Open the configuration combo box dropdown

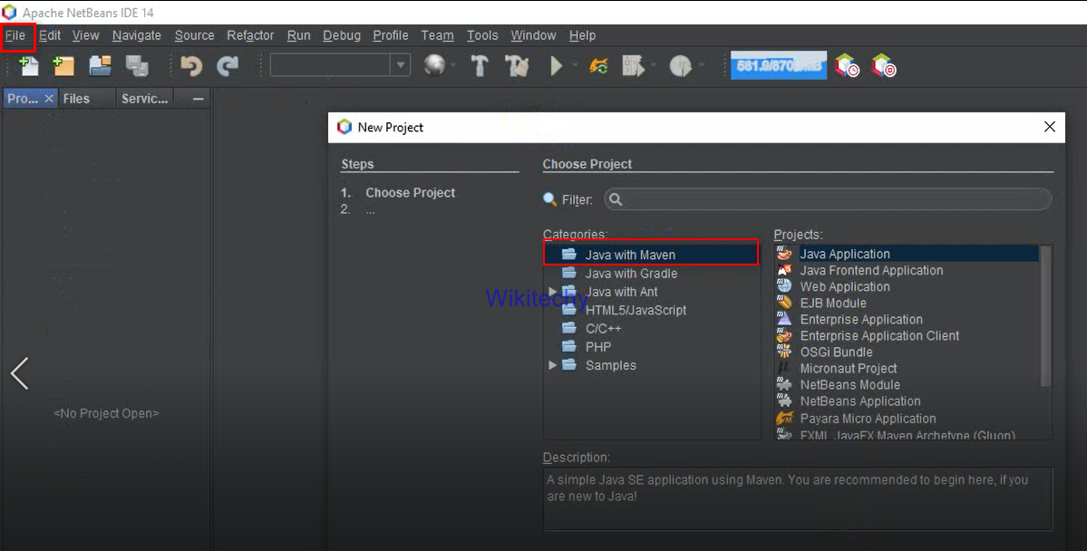[x=400, y=65]
